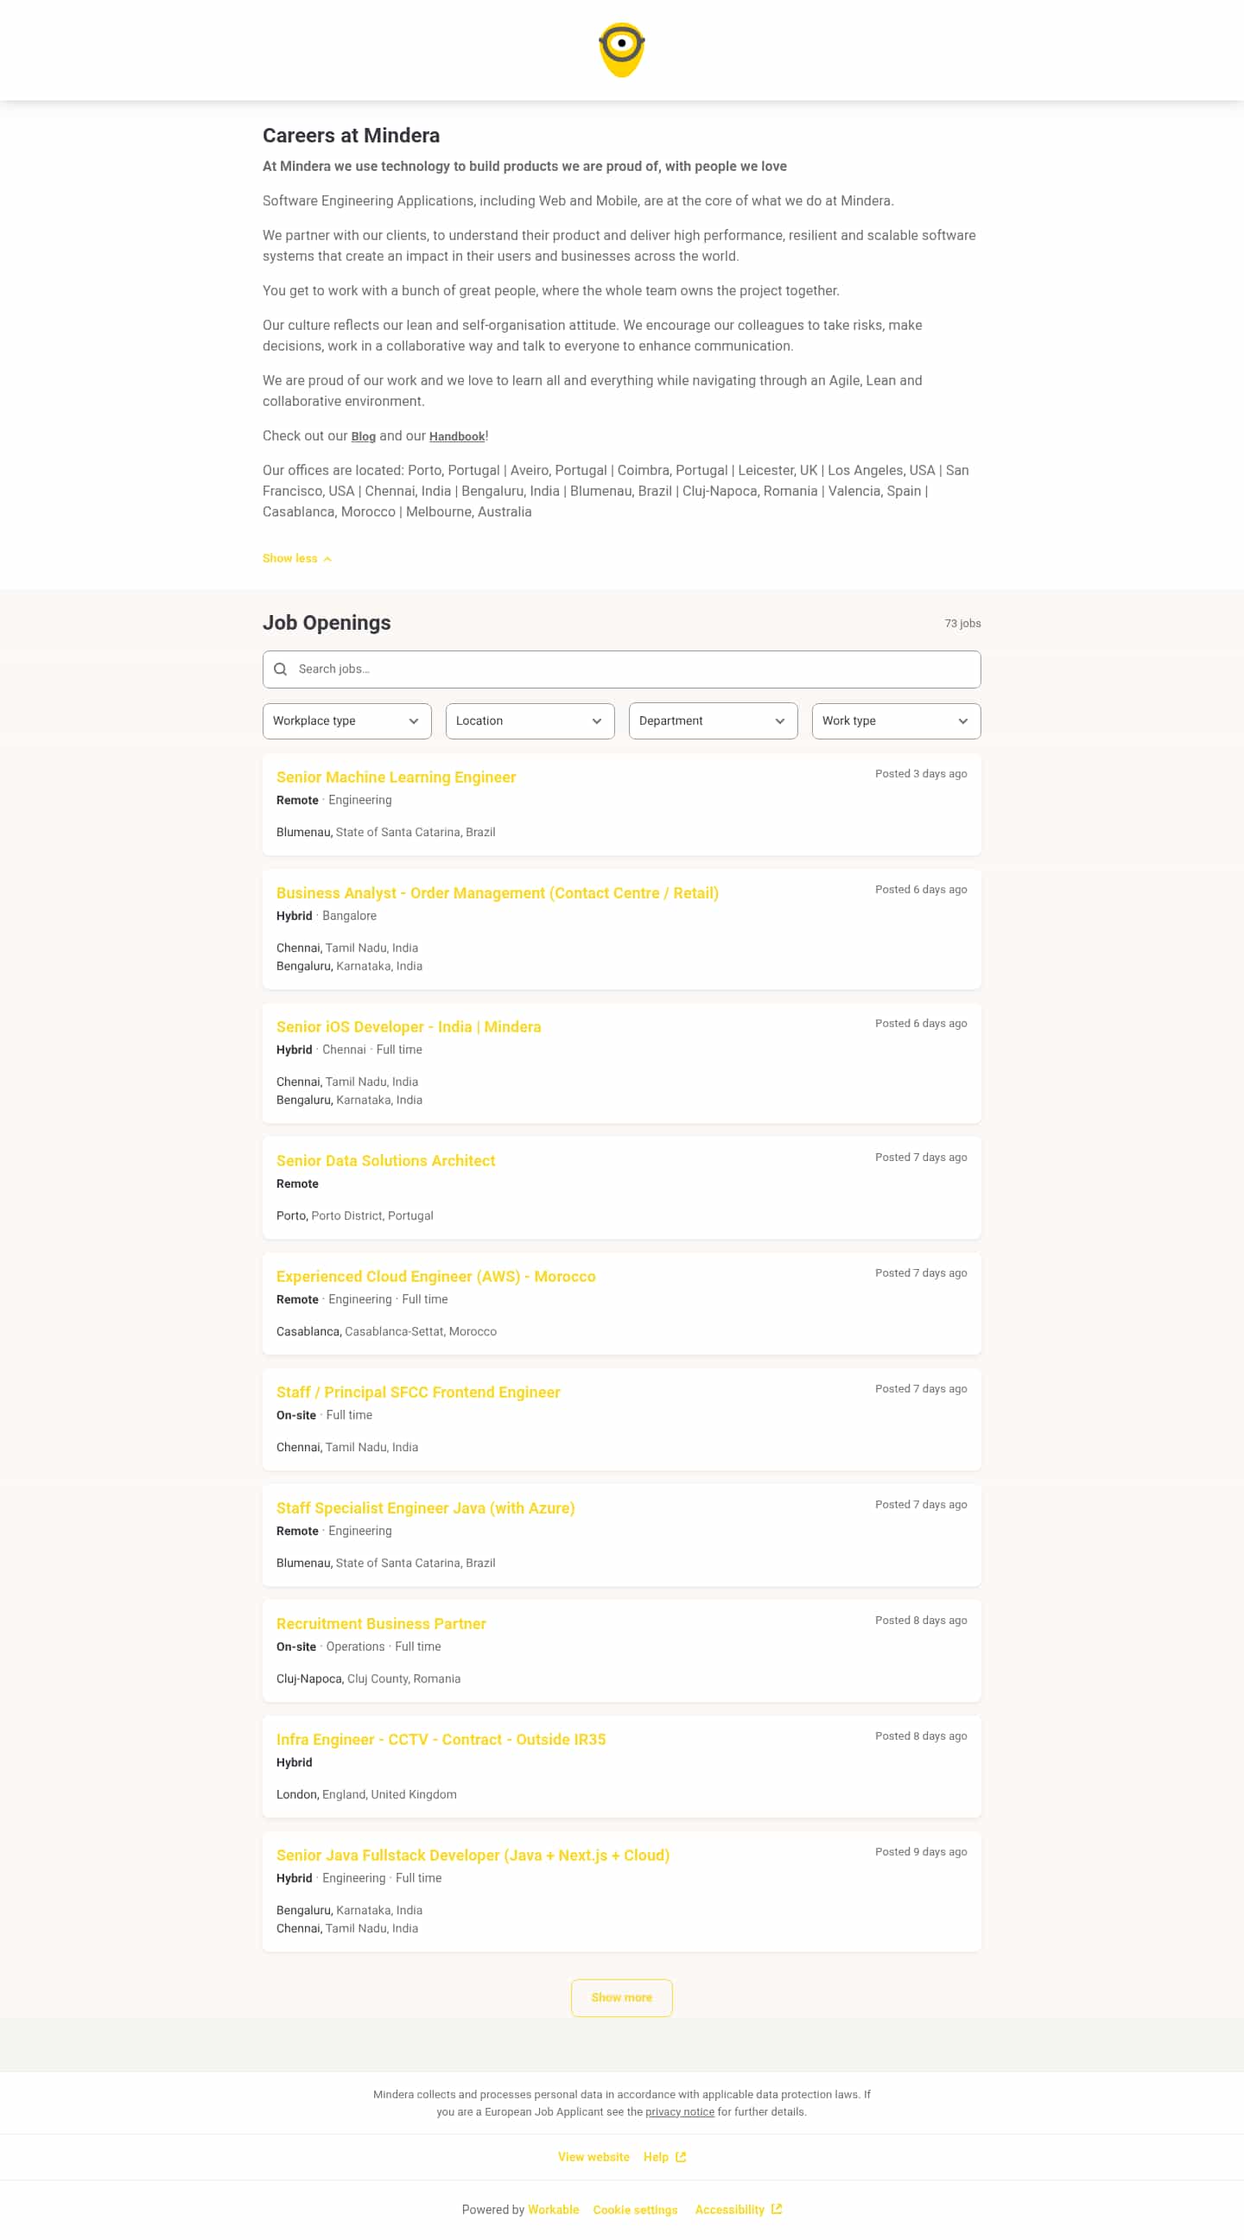Click 'London, England, United Kingdom' location text
The width and height of the screenshot is (1244, 2240).
click(x=366, y=1793)
